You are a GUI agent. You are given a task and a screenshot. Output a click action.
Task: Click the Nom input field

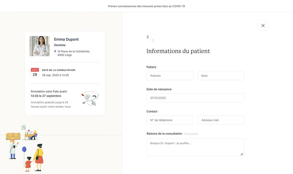[x=221, y=76]
